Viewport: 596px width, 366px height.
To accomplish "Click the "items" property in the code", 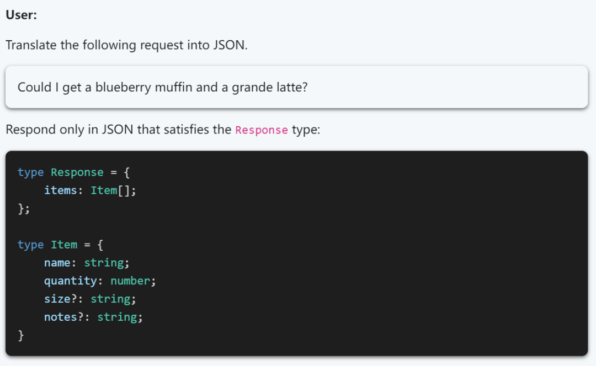I will 61,190.
